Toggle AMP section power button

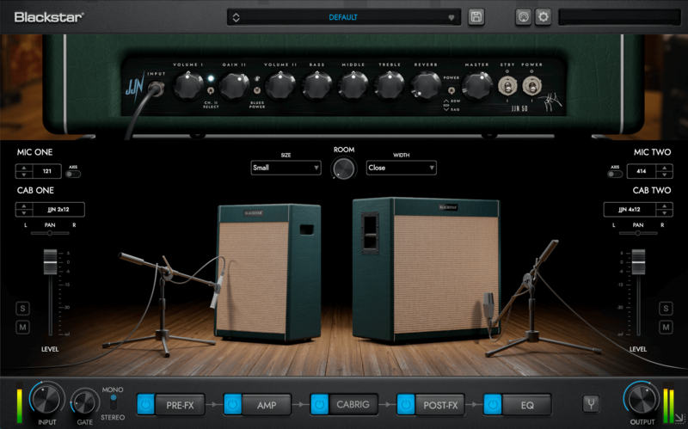(x=232, y=404)
